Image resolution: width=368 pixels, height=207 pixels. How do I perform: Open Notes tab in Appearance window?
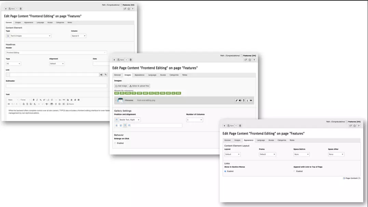[292, 140]
